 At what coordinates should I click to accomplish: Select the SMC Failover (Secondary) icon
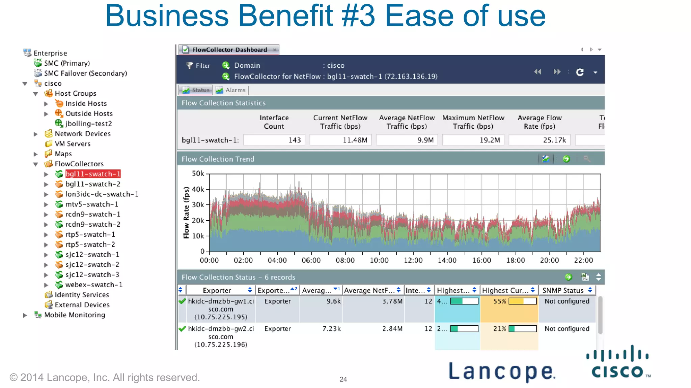(38, 73)
